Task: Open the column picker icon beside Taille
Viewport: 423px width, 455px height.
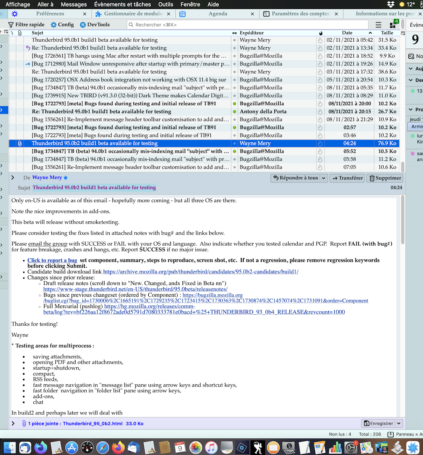Action: coord(403,33)
